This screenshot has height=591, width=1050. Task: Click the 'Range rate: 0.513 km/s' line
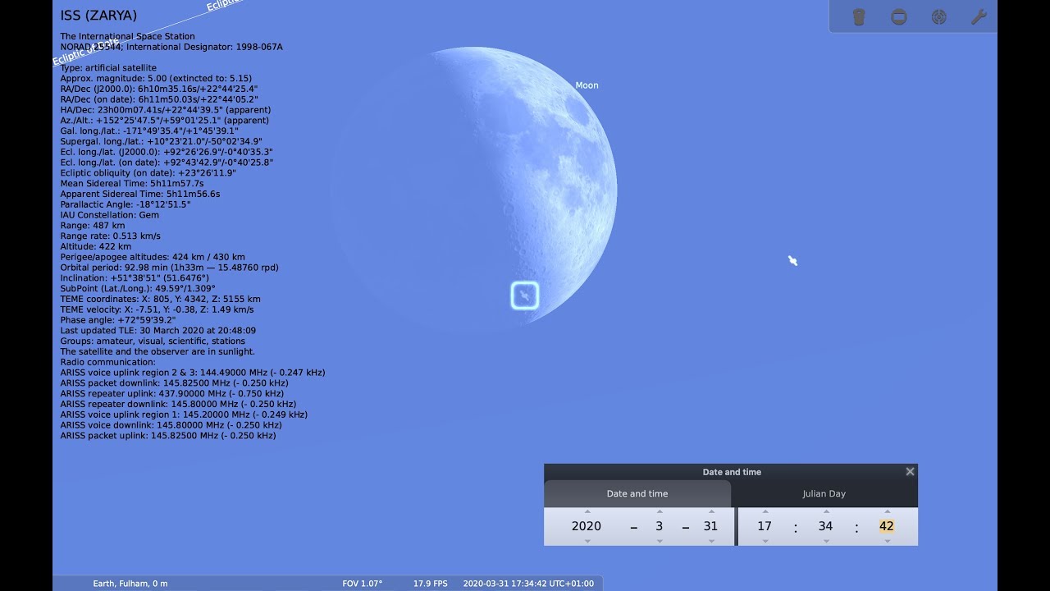pos(111,236)
